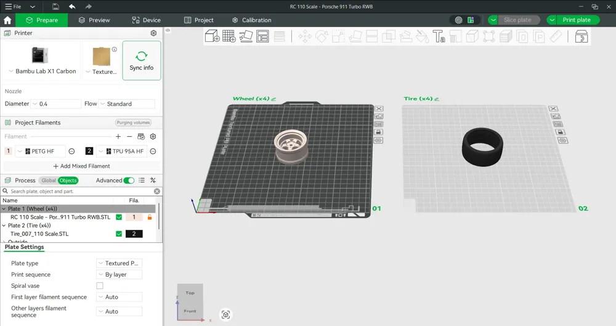Enable the Spiral vase checkbox
This screenshot has width=616, height=326.
coord(100,285)
